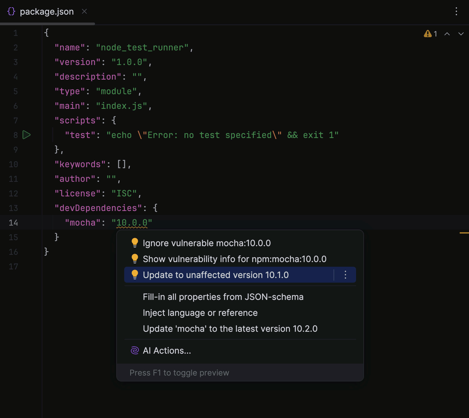The height and width of the screenshot is (418, 469).
Task: Click the lightbulb on the highlighted update suggestion
Action: point(135,275)
